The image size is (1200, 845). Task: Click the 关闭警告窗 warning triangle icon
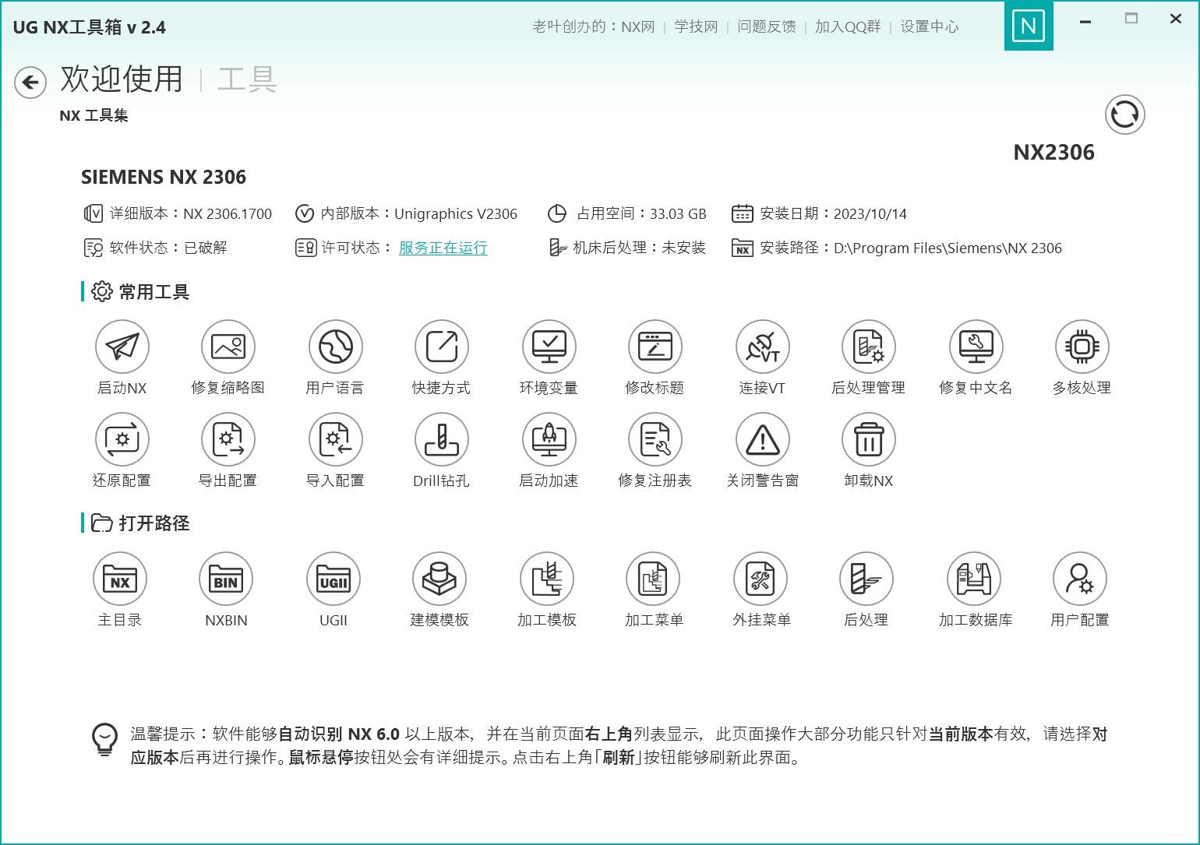(x=762, y=439)
